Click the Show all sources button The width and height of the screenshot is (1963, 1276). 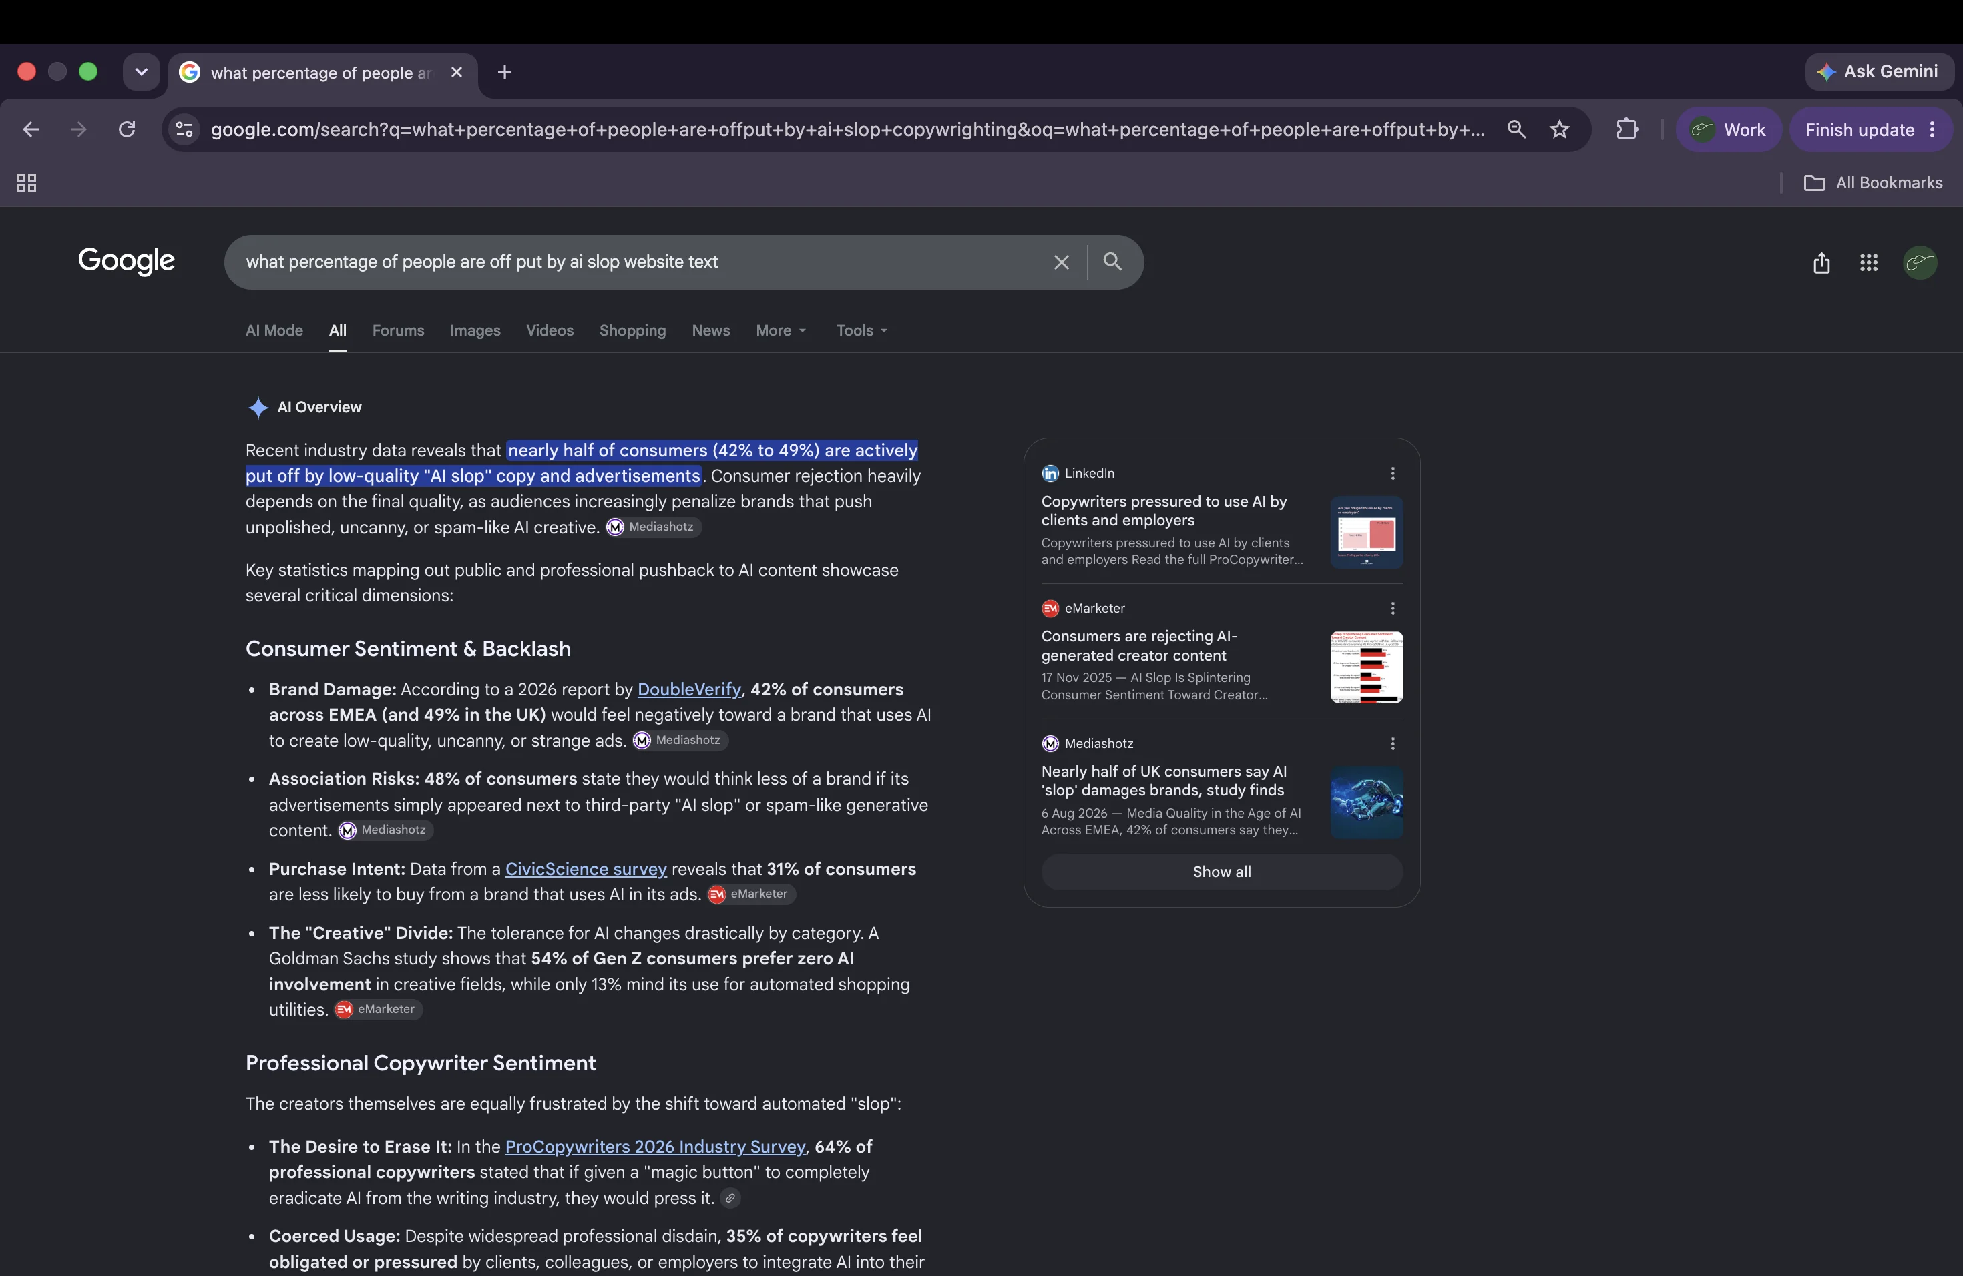(x=1221, y=872)
